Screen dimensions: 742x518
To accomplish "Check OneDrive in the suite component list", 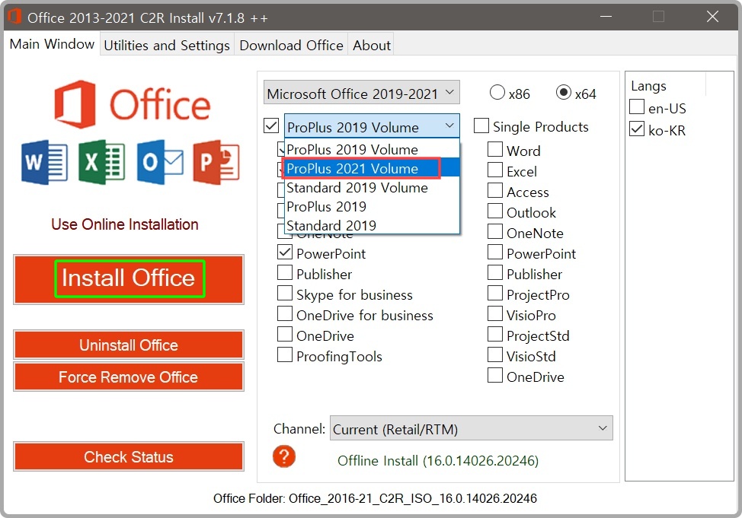I will [x=285, y=335].
